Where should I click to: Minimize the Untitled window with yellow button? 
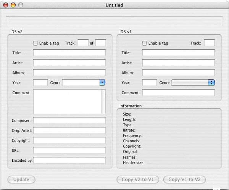tap(13, 5)
